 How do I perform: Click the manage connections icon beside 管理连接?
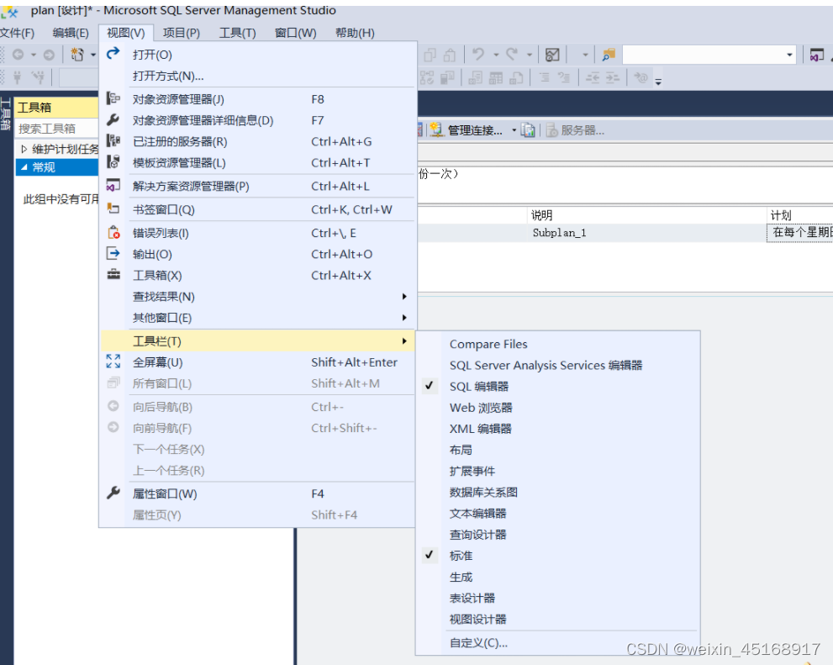(437, 130)
